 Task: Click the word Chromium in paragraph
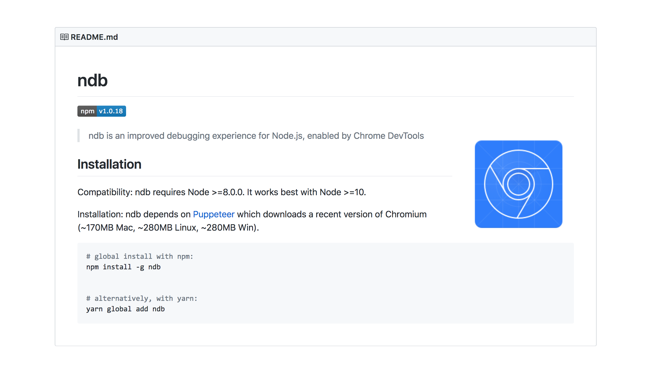tap(406, 214)
